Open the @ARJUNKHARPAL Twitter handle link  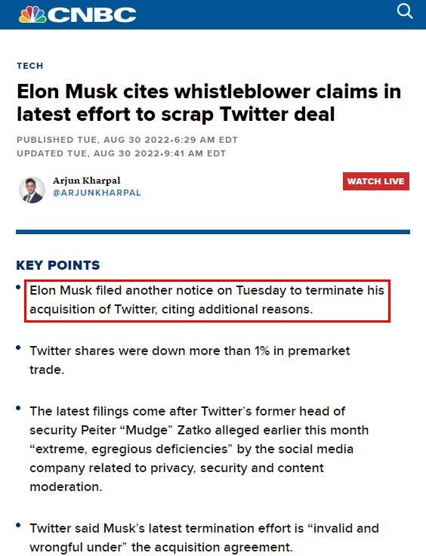[x=97, y=193]
